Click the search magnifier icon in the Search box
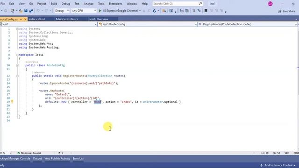 [x=200, y=4]
